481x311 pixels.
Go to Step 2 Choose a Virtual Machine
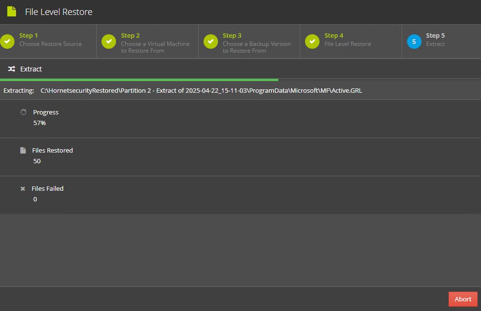pyautogui.click(x=147, y=42)
